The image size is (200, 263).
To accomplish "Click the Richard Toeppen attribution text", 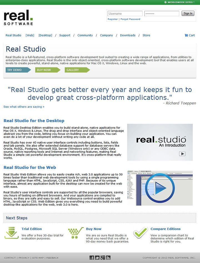I will pos(179,103).
